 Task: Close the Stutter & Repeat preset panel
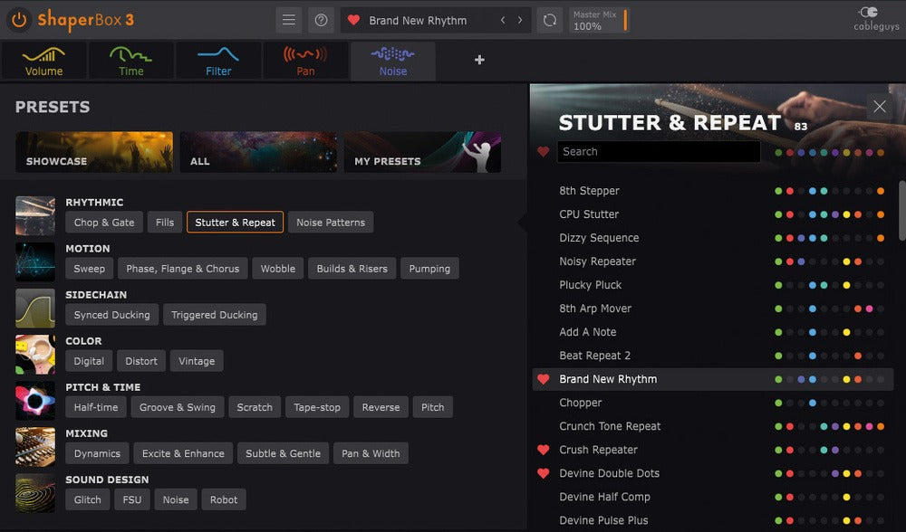pos(879,106)
